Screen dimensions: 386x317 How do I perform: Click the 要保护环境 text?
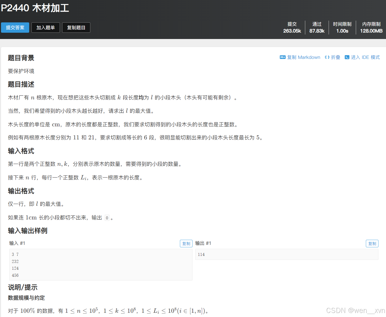pos(21,71)
